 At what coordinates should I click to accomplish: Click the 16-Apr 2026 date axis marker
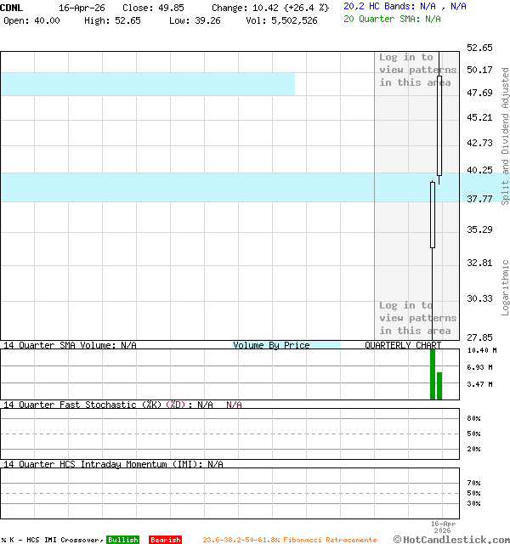[x=444, y=527]
